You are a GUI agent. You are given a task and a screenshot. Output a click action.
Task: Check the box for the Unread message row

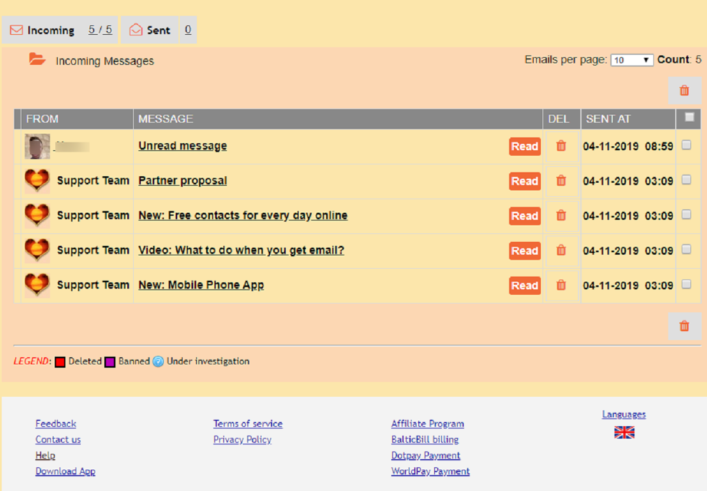686,145
